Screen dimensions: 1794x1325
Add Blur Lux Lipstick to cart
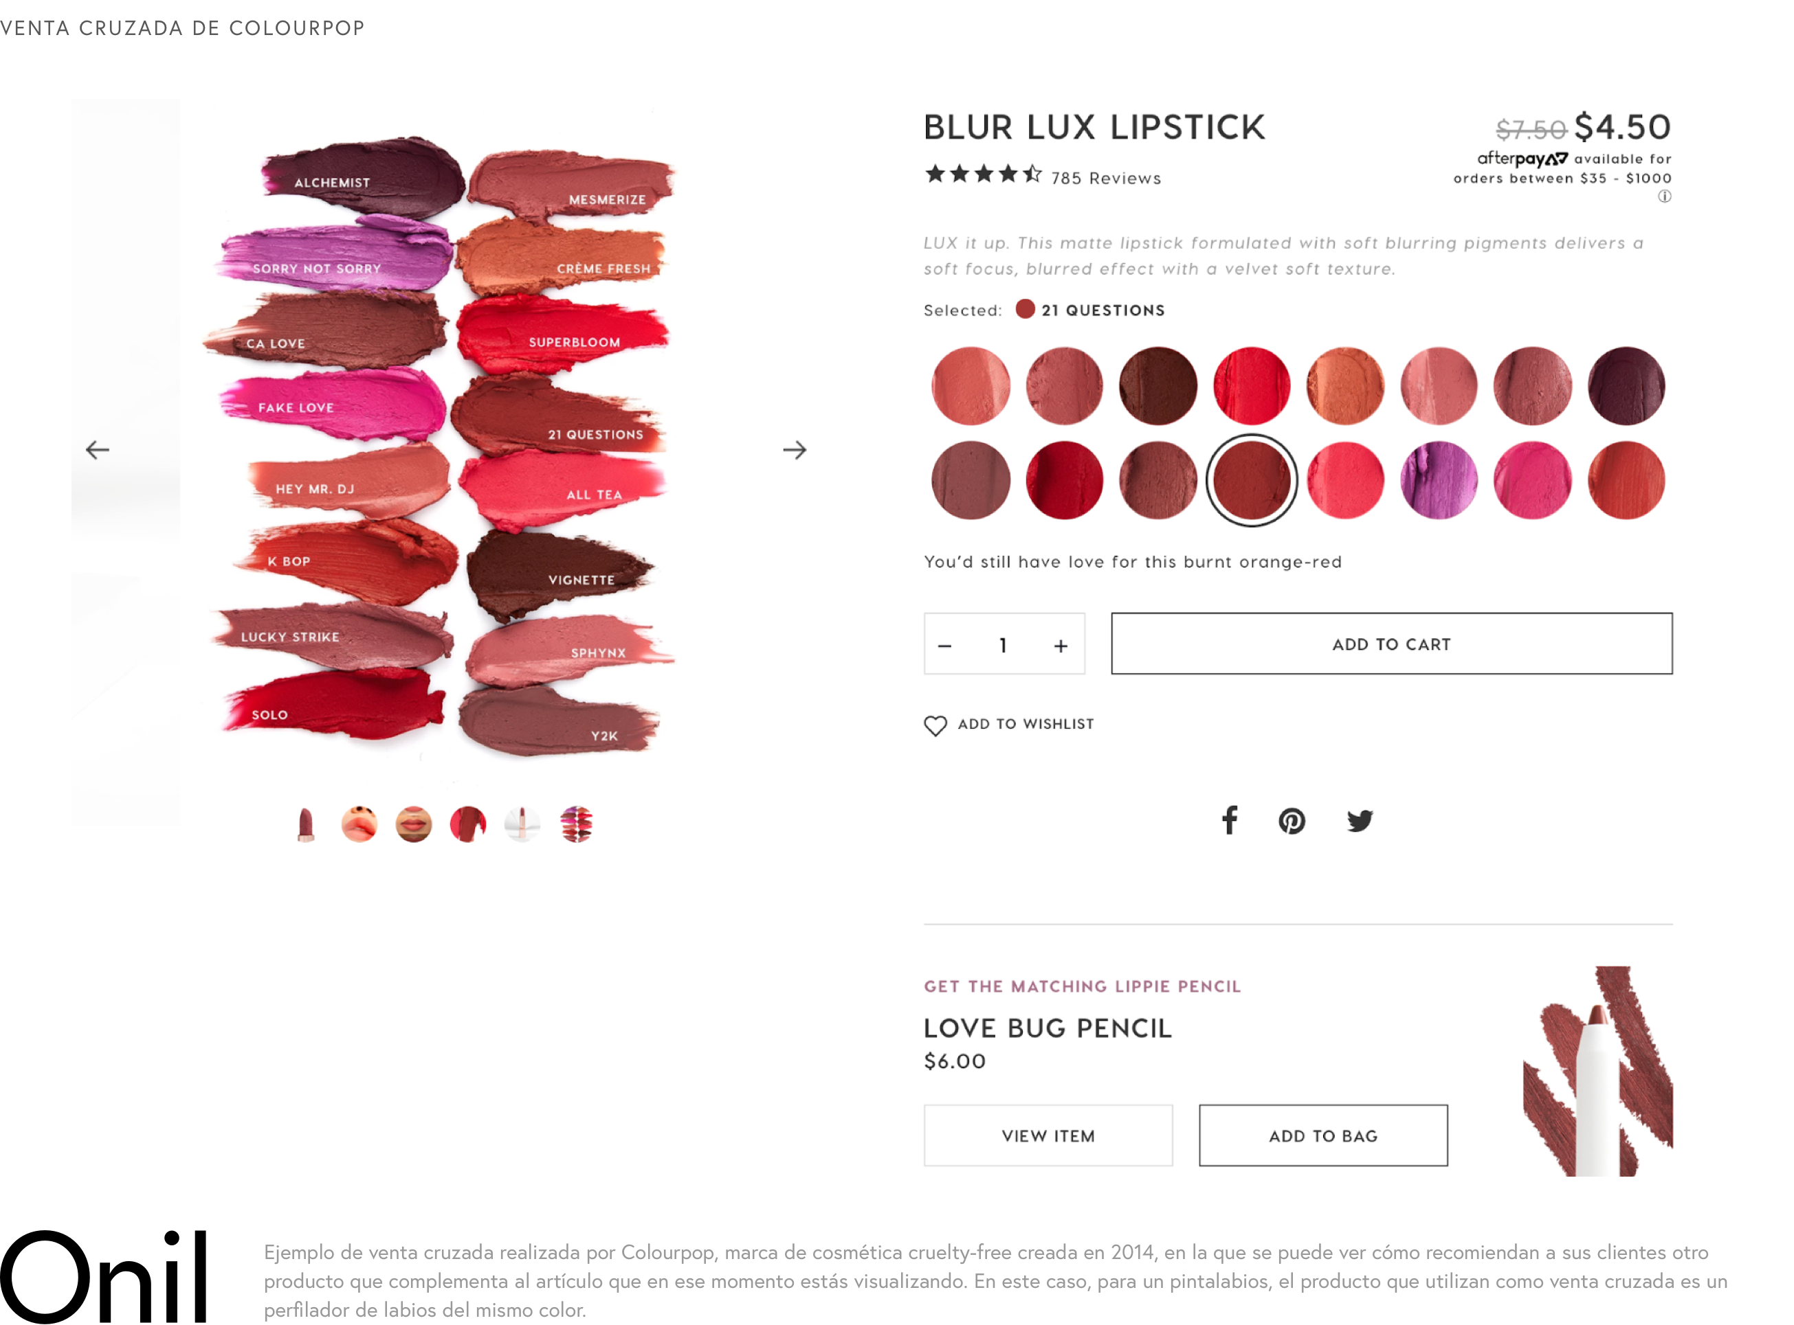(x=1392, y=644)
